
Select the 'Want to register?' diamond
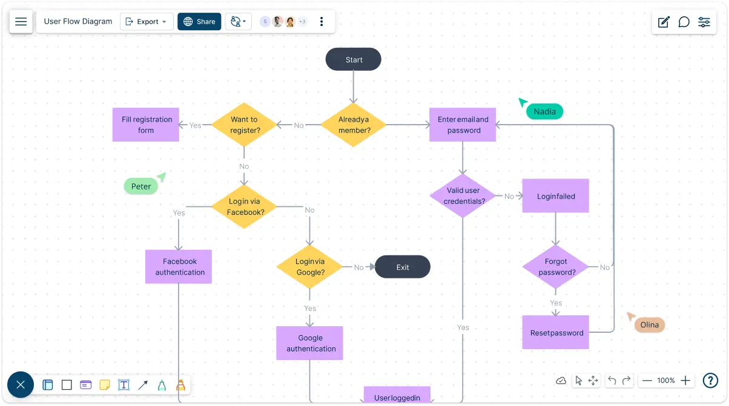[x=244, y=125]
